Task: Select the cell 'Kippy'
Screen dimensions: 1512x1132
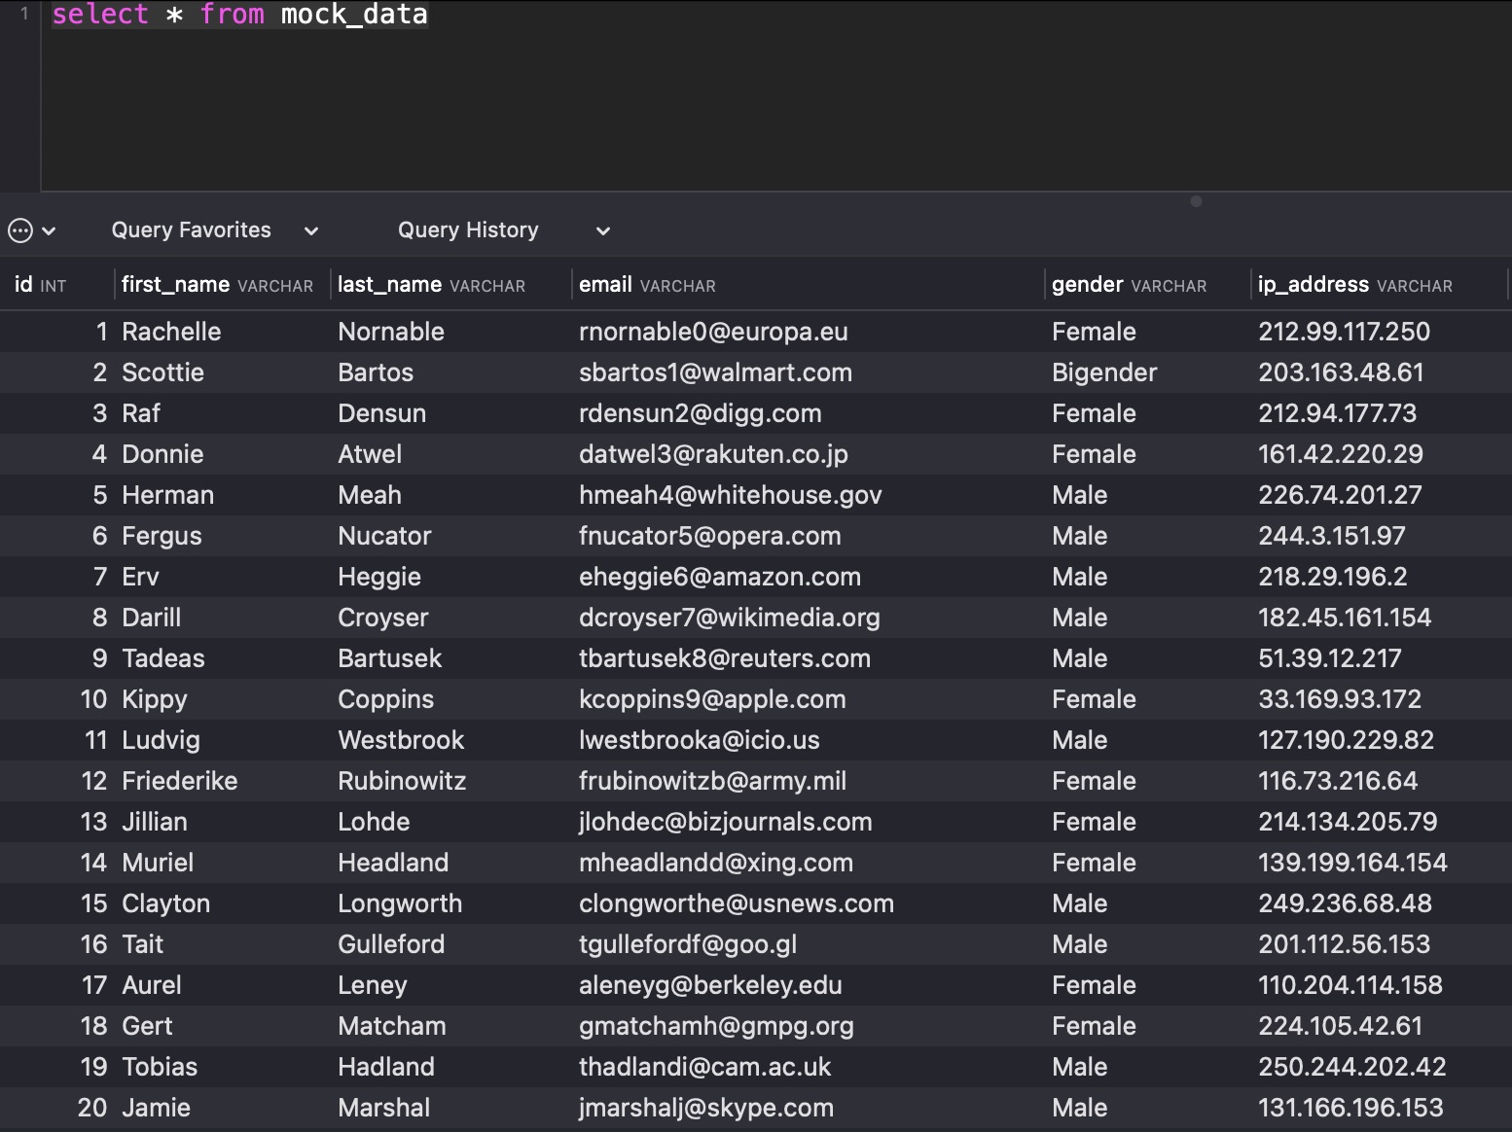Action: [154, 699]
